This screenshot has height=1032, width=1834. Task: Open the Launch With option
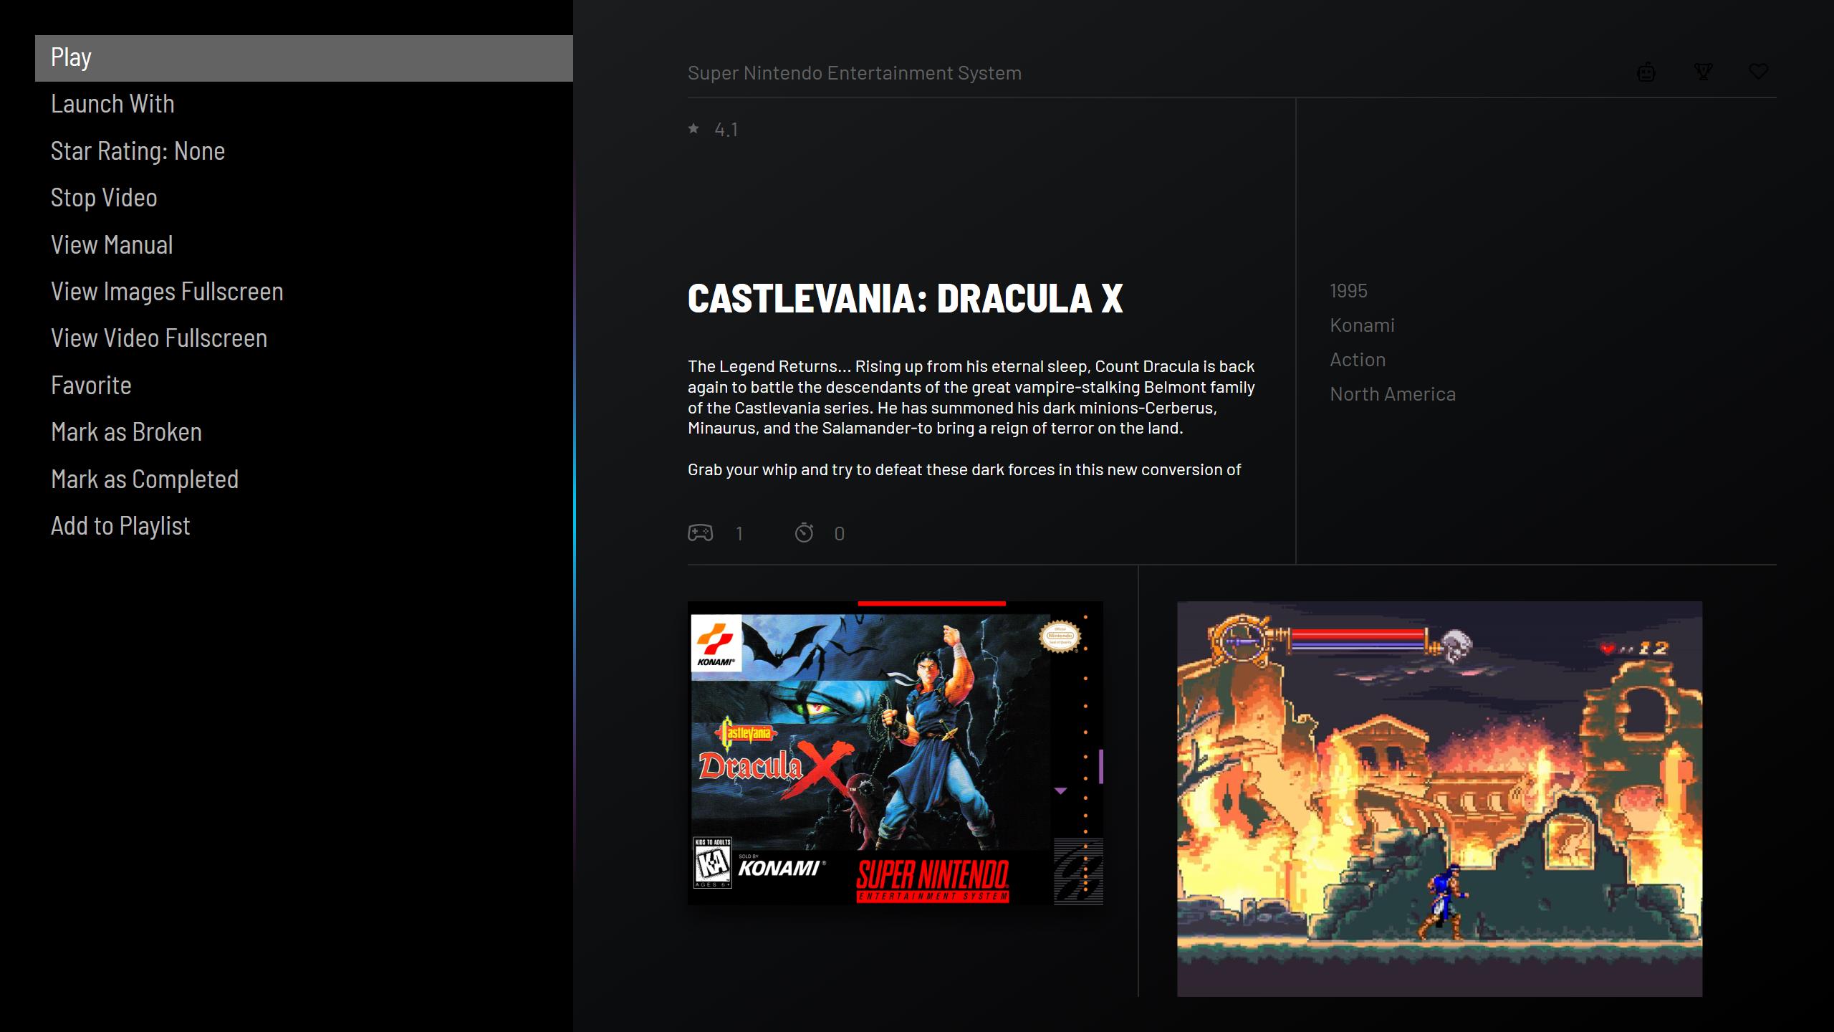pos(112,104)
